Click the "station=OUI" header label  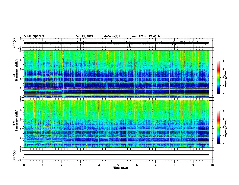tap(112, 36)
